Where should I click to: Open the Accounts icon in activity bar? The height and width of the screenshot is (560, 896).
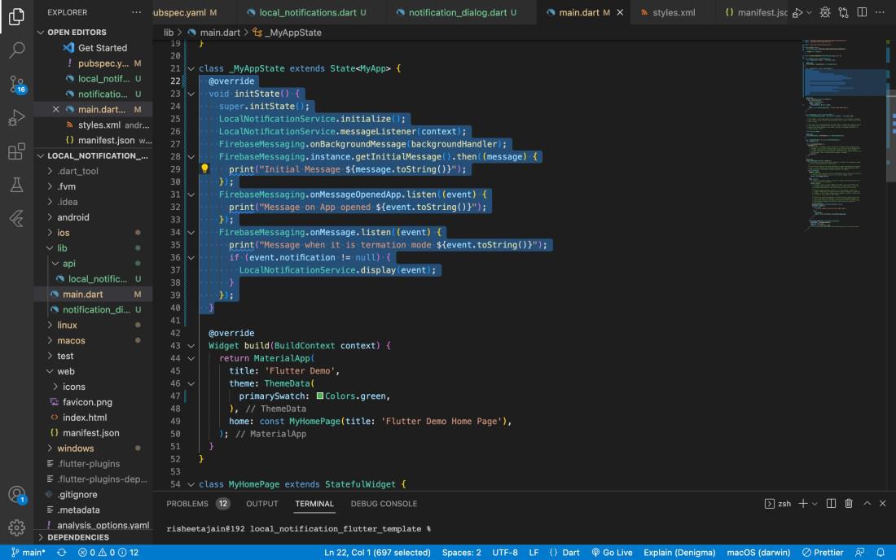16,494
